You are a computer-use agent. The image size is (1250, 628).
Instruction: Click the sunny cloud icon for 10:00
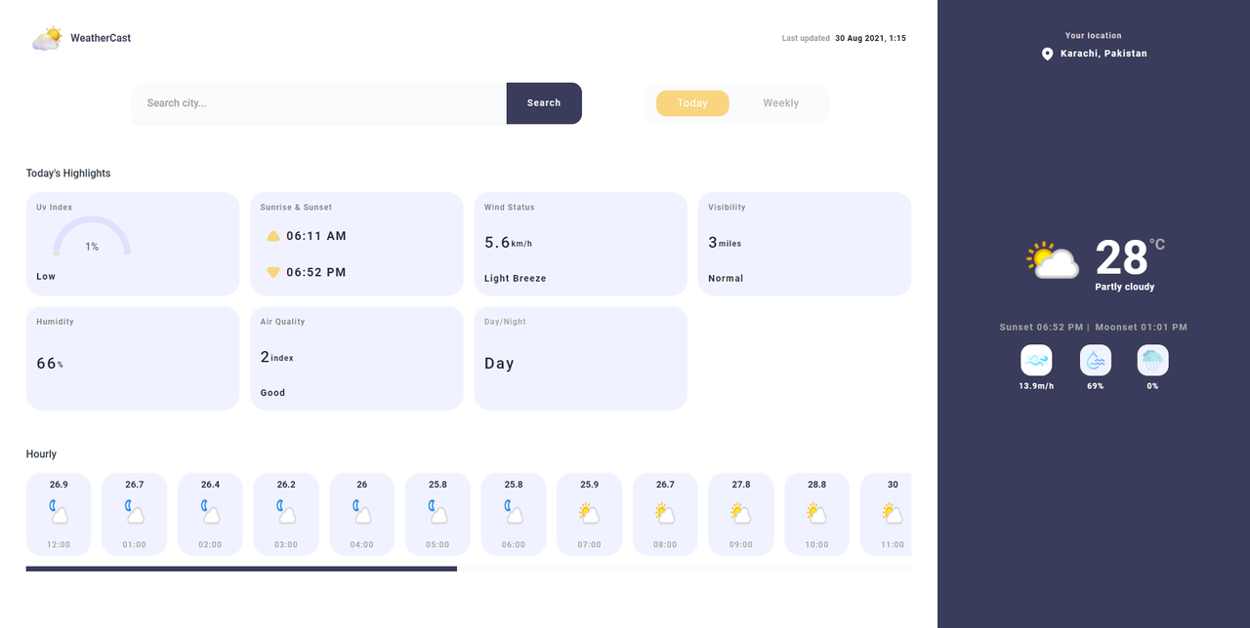(x=816, y=512)
